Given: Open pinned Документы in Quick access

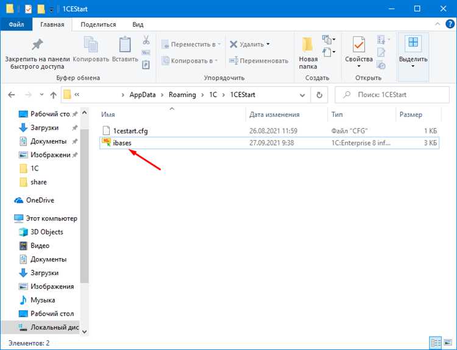Looking at the screenshot, I should [x=48, y=141].
